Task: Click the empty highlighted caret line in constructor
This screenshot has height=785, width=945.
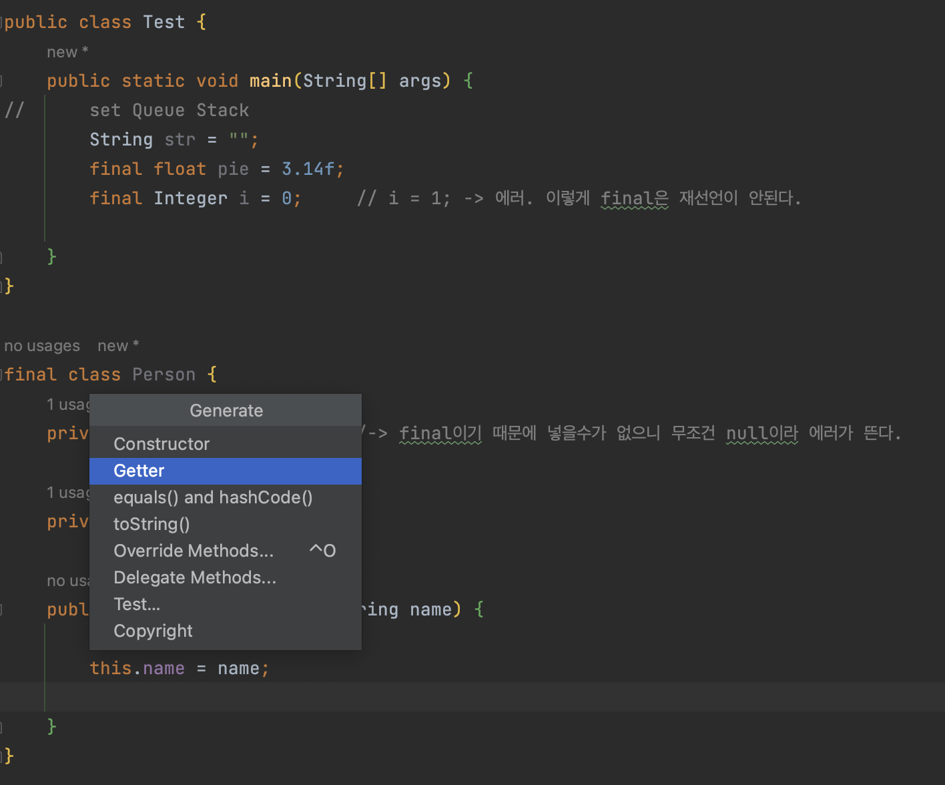Action: (472, 697)
